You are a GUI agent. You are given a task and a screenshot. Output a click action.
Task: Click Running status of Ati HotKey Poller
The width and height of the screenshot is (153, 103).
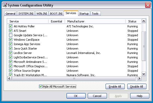[x=133, y=27]
